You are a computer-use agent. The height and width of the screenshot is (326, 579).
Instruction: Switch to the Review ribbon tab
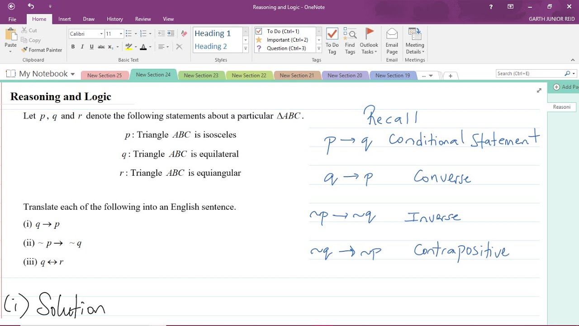point(143,19)
